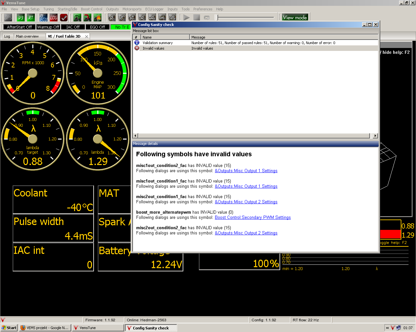416x332 pixels.
Task: Click the log playback position slider handle
Action: point(216,18)
